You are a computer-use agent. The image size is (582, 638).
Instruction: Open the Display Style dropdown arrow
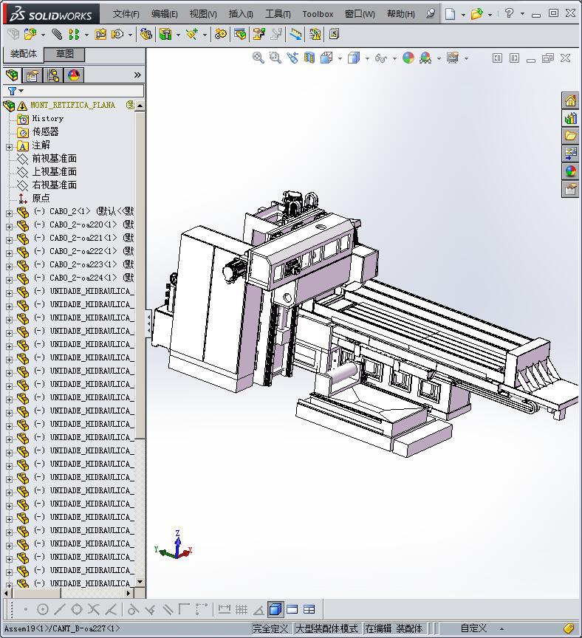pyautogui.click(x=367, y=58)
